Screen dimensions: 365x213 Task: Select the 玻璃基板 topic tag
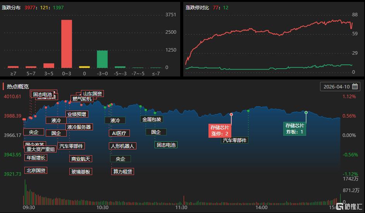click(x=80, y=171)
